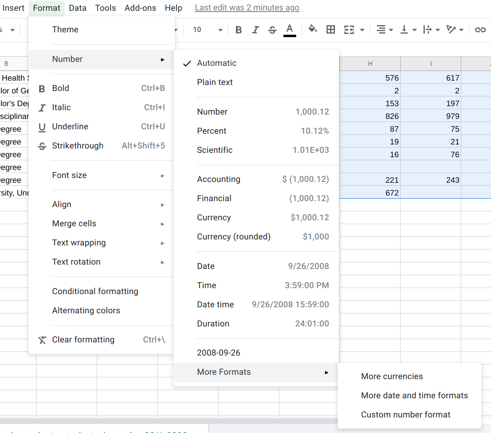Click the Bold icon in the toolbar
Image resolution: width=491 pixels, height=433 pixels.
click(239, 30)
